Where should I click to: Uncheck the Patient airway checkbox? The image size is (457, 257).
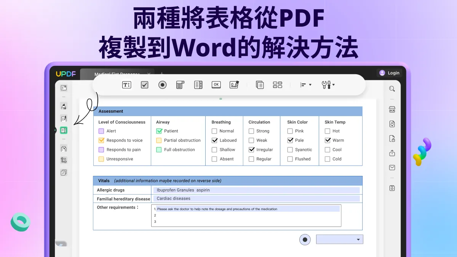click(x=159, y=131)
